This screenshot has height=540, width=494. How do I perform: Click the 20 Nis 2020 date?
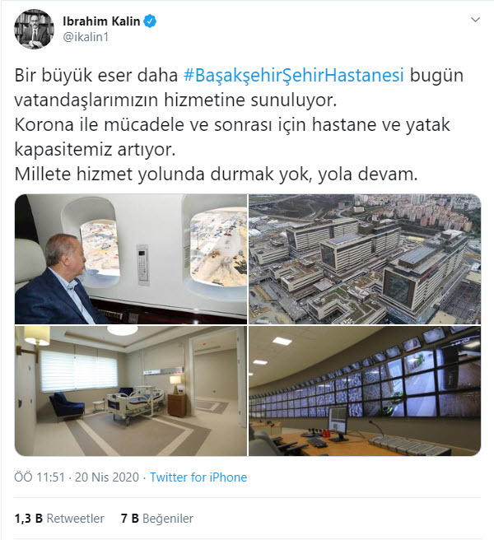point(107,477)
